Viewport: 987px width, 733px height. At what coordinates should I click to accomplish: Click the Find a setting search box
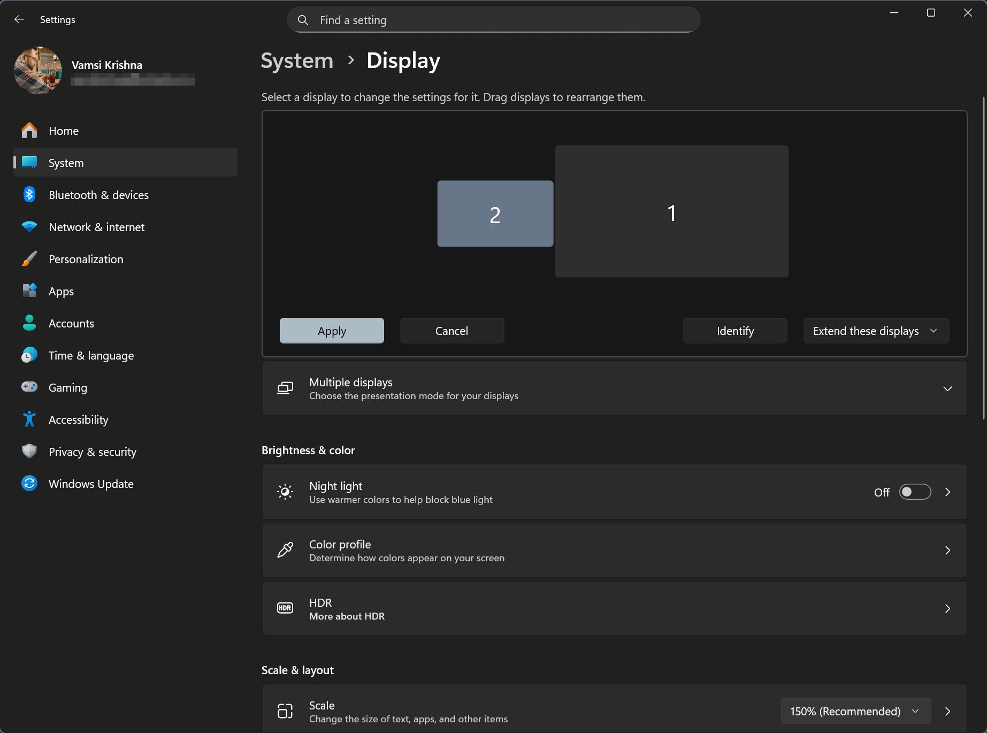coord(494,20)
